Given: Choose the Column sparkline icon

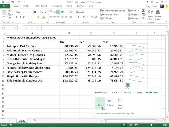Looking at the screenshot, I should 110,100.
